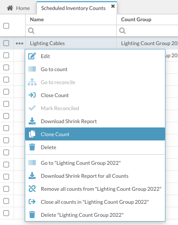Check the checkbox in the row beside Delete

coord(6,153)
